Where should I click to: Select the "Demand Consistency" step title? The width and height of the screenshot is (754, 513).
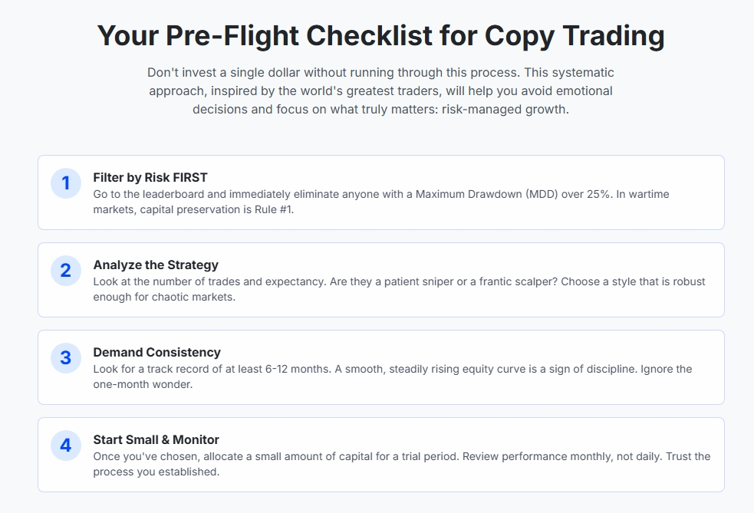point(156,352)
